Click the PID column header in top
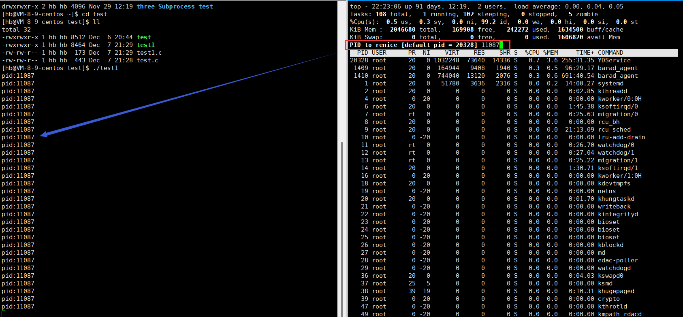Screen dimensions: 683x317 [363, 53]
